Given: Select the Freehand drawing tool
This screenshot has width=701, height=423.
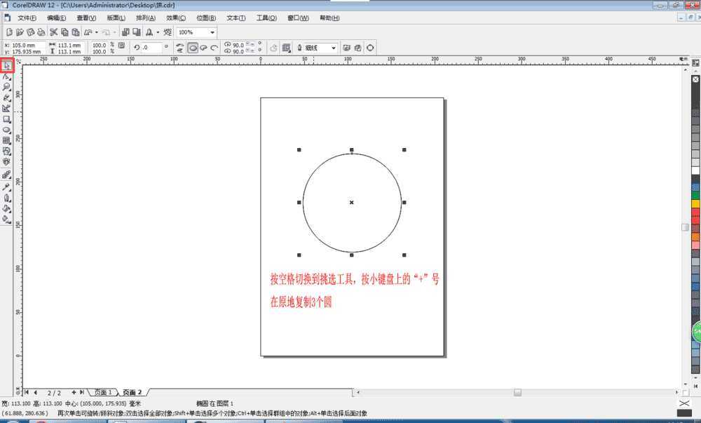Looking at the screenshot, I should coord(7,96).
